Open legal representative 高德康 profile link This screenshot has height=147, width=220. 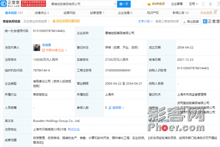[46, 45]
